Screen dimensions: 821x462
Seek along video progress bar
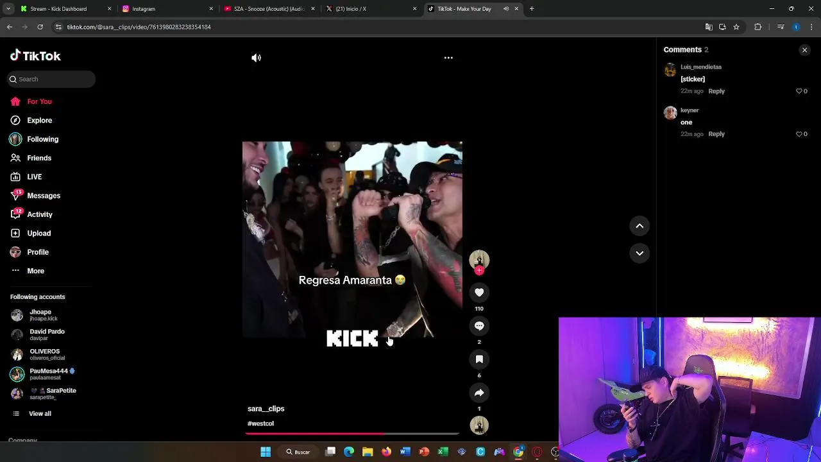[352, 434]
